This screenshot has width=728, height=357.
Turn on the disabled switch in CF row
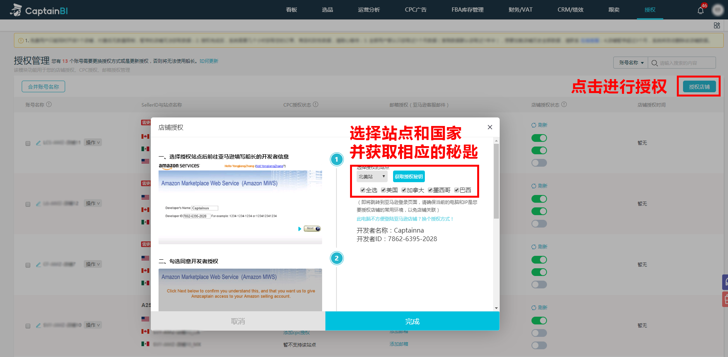[x=539, y=285]
